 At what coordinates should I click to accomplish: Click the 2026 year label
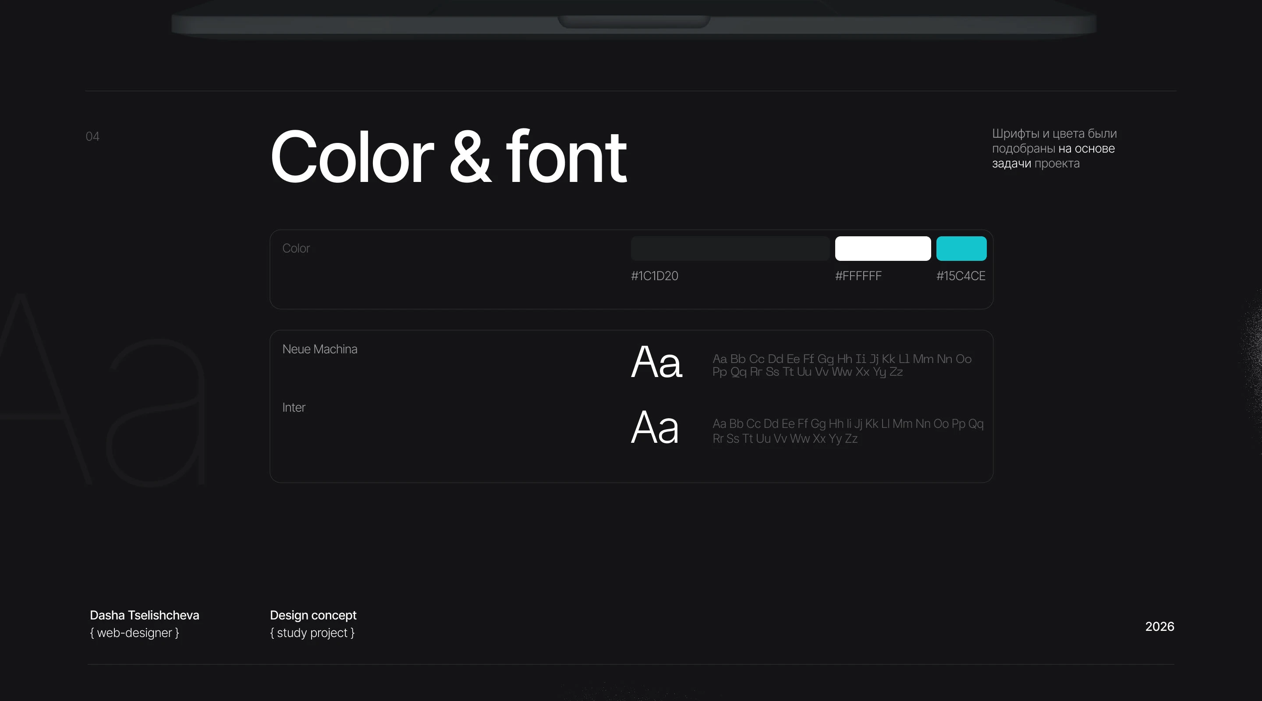pyautogui.click(x=1159, y=626)
